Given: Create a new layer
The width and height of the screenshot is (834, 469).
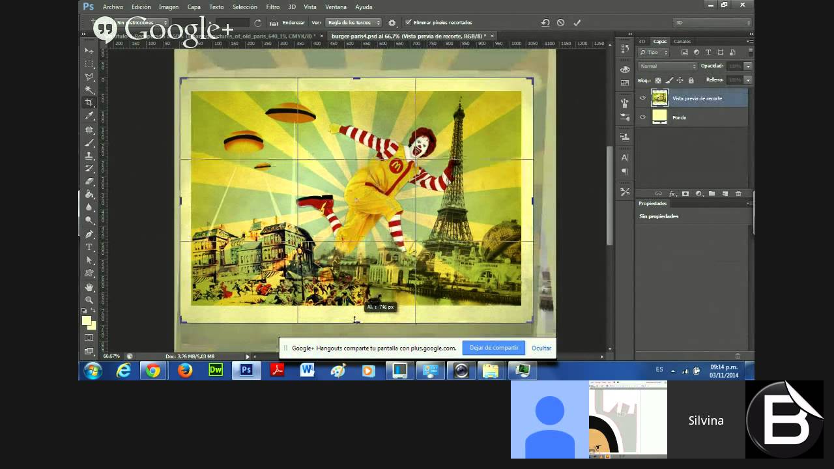Looking at the screenshot, I should pyautogui.click(x=725, y=193).
